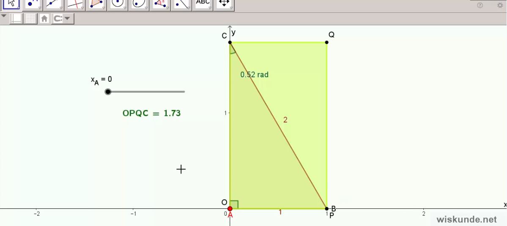Reset to standard view with home icon
Screen dimensions: 507x226
[x=44, y=19]
